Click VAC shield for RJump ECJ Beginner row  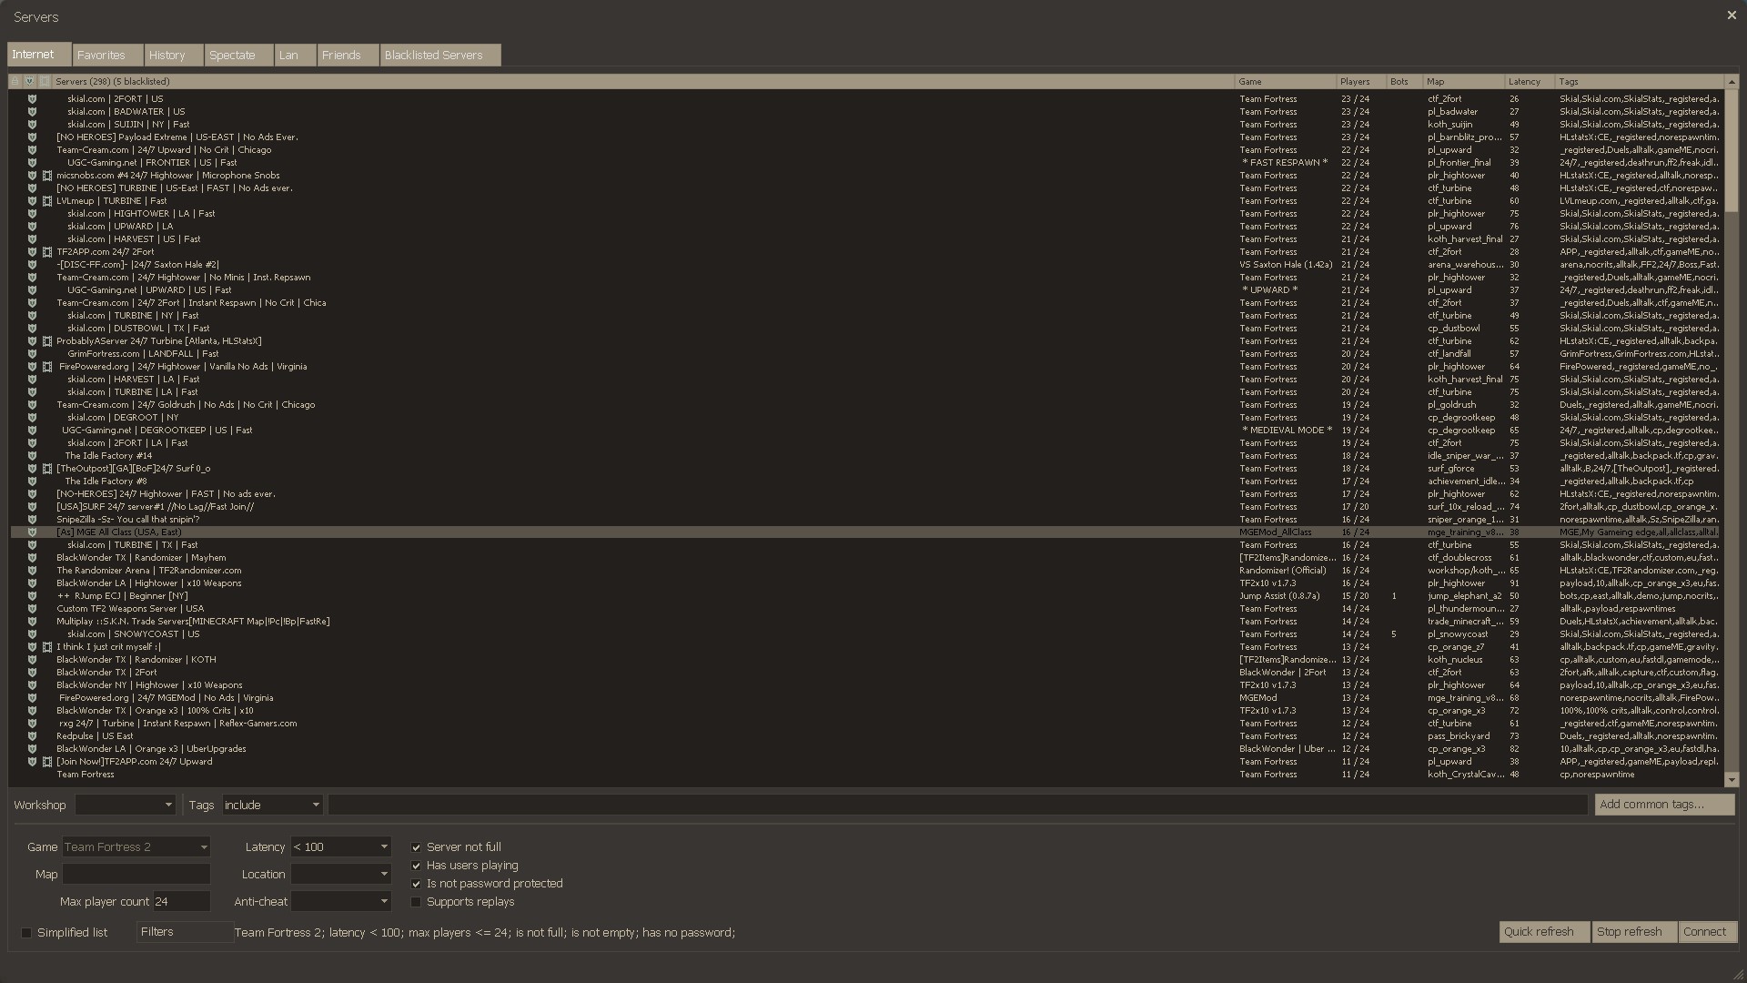click(x=32, y=596)
